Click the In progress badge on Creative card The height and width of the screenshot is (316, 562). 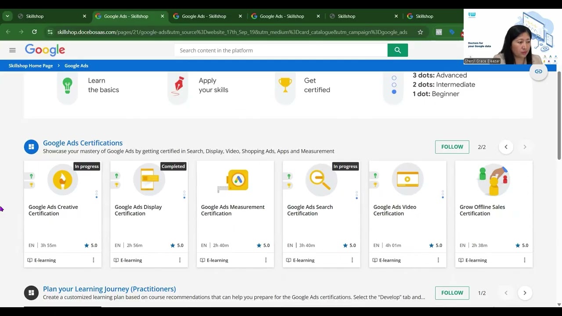point(86,166)
